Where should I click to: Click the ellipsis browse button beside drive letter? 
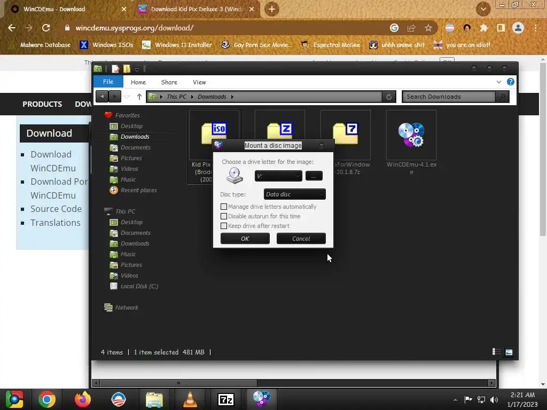coord(314,176)
